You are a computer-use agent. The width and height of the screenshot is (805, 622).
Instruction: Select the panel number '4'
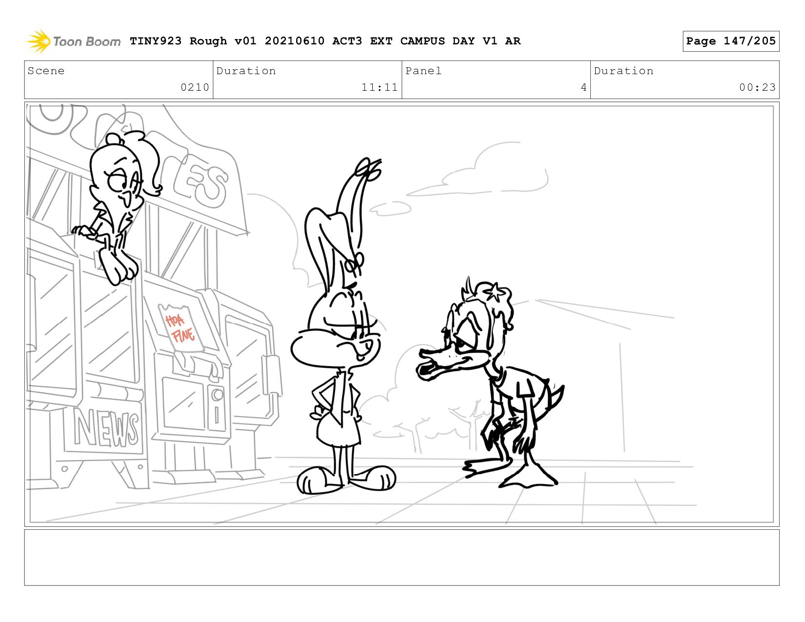pos(584,87)
